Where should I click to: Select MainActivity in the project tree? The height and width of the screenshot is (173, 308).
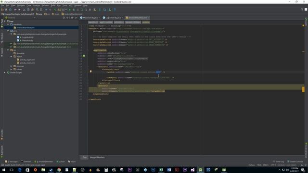click(27, 40)
